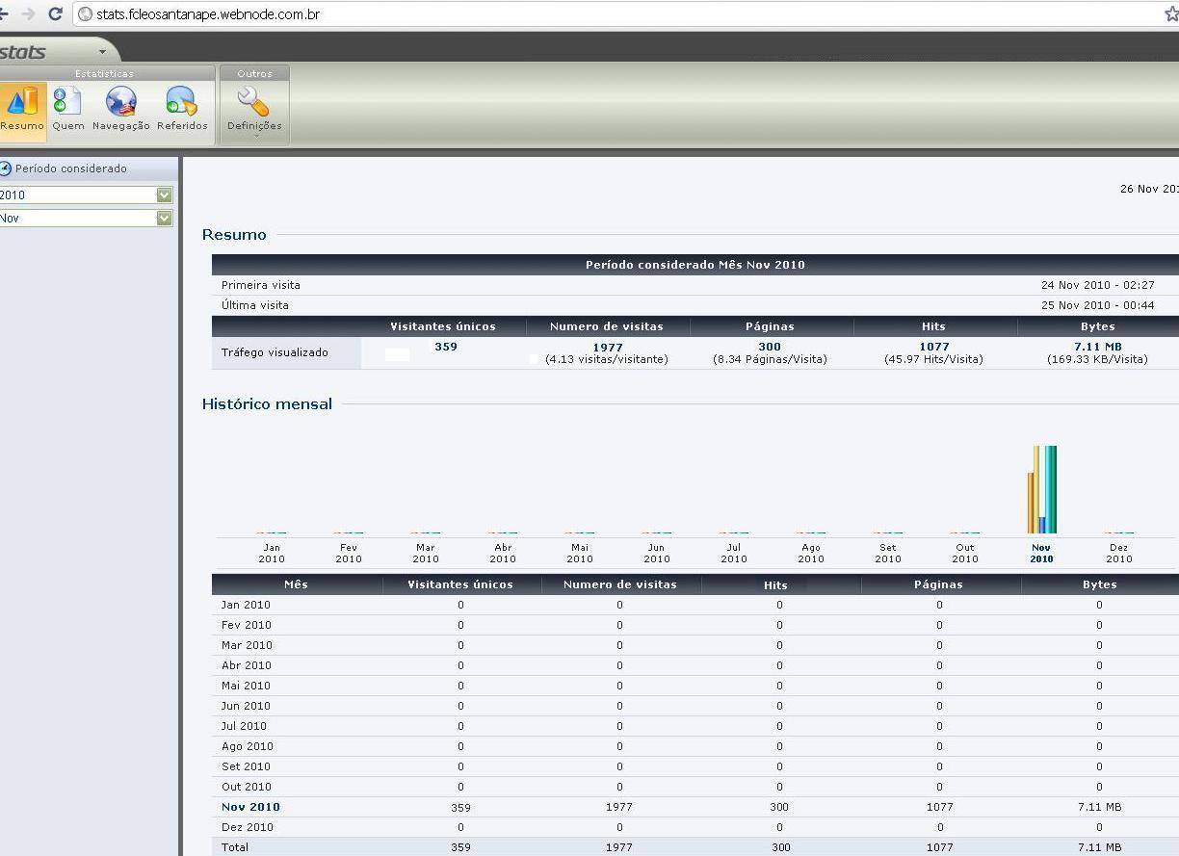Viewport: 1179px width, 856px height.
Task: Click the Nov 2010 chart bars
Action: [x=1042, y=489]
